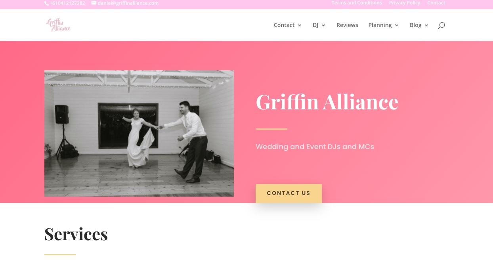Email daniel@griffinalliance.com

pyautogui.click(x=128, y=3)
